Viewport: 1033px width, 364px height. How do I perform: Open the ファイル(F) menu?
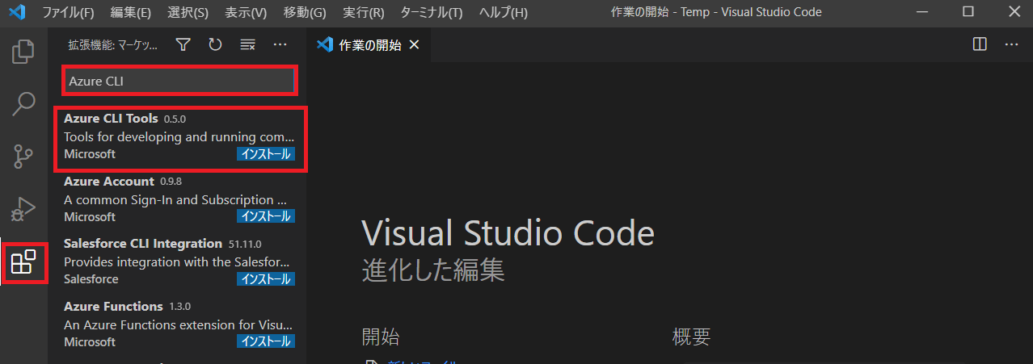(x=68, y=13)
